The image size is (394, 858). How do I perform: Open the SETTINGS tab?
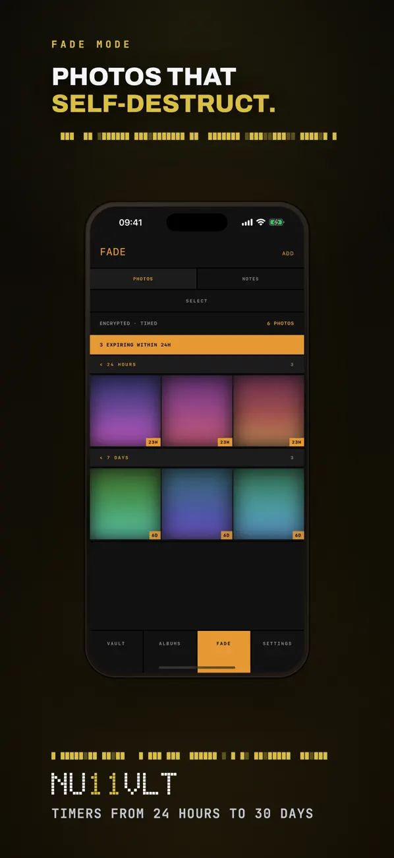coord(277,651)
